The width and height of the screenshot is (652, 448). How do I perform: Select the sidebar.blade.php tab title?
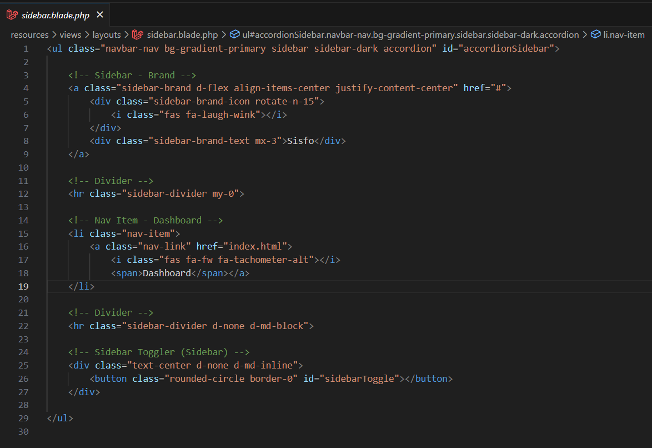(x=55, y=15)
